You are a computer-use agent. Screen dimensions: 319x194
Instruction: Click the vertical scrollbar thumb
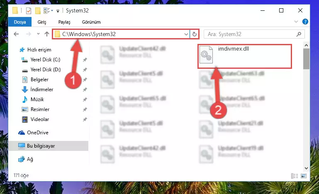tap(306, 59)
